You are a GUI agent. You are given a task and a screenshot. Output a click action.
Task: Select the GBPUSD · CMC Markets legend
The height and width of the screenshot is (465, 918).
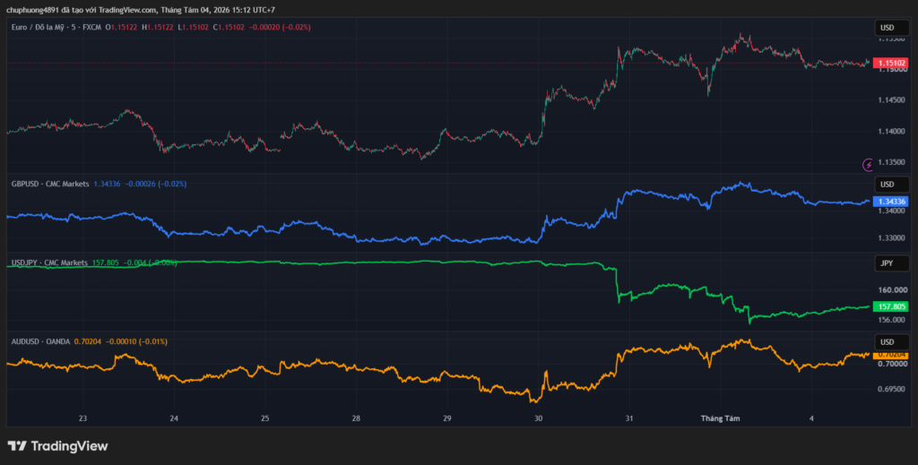pos(50,184)
